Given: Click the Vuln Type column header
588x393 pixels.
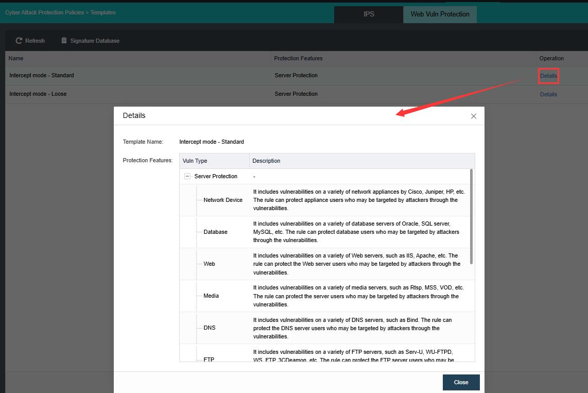Looking at the screenshot, I should (195, 161).
